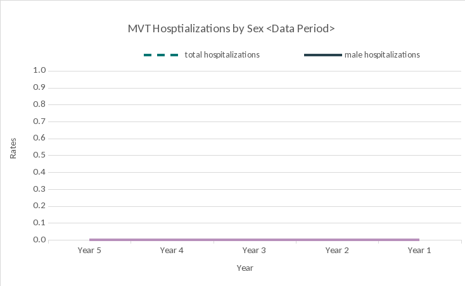Click the 0.7 value axis label
The image size is (465, 286).
tap(40, 121)
